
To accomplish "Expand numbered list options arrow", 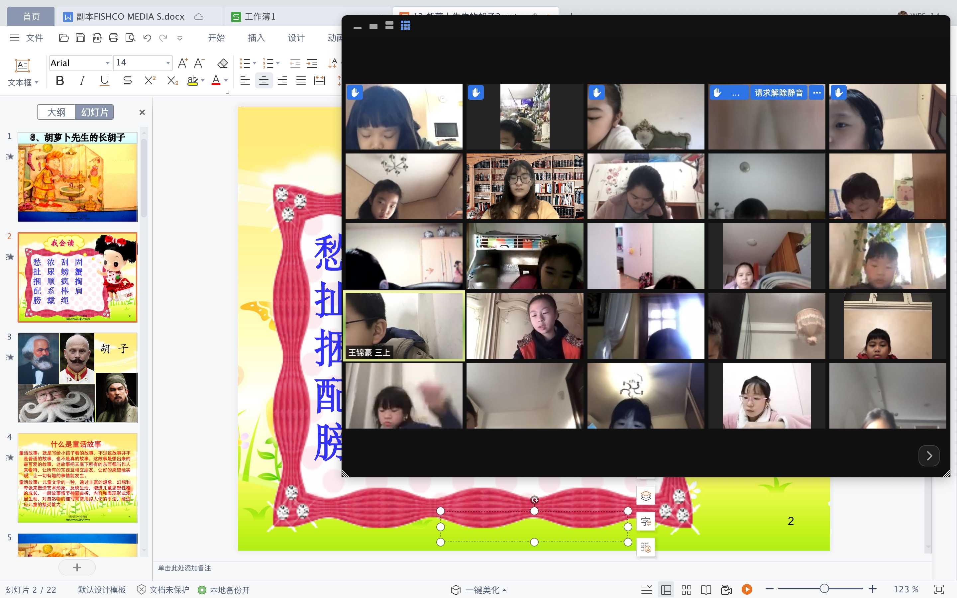I will point(278,63).
